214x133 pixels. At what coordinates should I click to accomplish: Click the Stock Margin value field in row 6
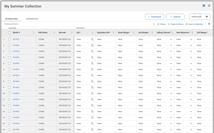pos(126,69)
